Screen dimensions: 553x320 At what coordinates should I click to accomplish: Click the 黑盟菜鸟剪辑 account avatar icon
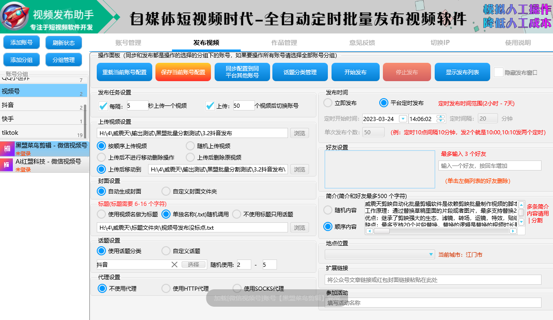[7, 149]
